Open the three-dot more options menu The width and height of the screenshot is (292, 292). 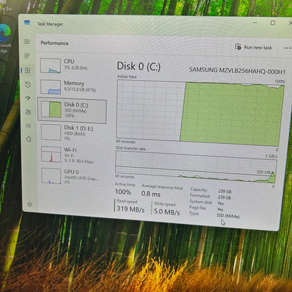[x=287, y=48]
